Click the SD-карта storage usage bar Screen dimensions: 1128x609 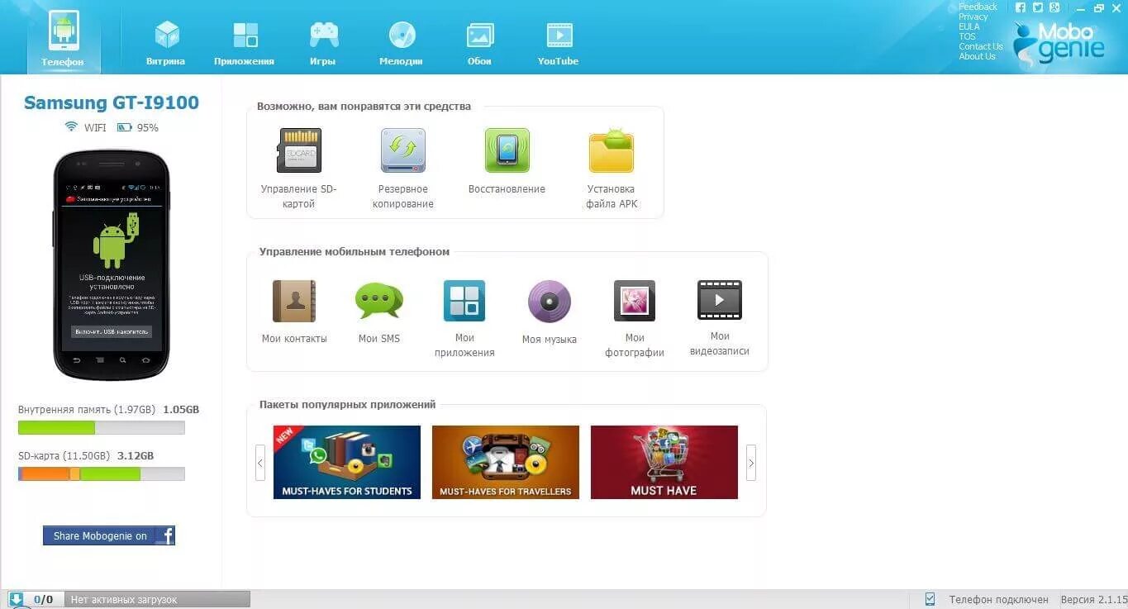102,474
